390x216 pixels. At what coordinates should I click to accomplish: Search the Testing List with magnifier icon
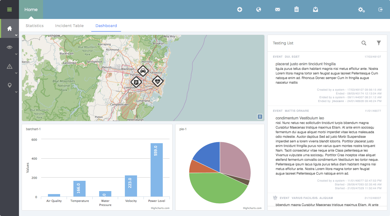364,43
